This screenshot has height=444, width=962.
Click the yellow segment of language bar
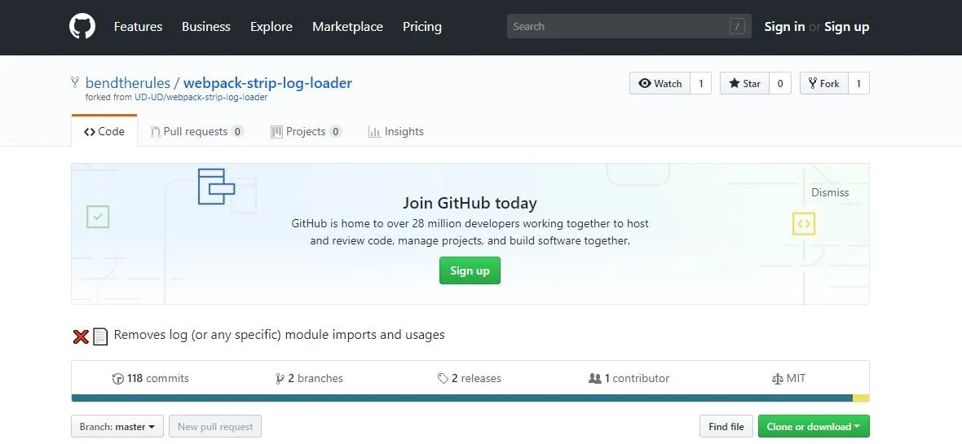pyautogui.click(x=861, y=398)
